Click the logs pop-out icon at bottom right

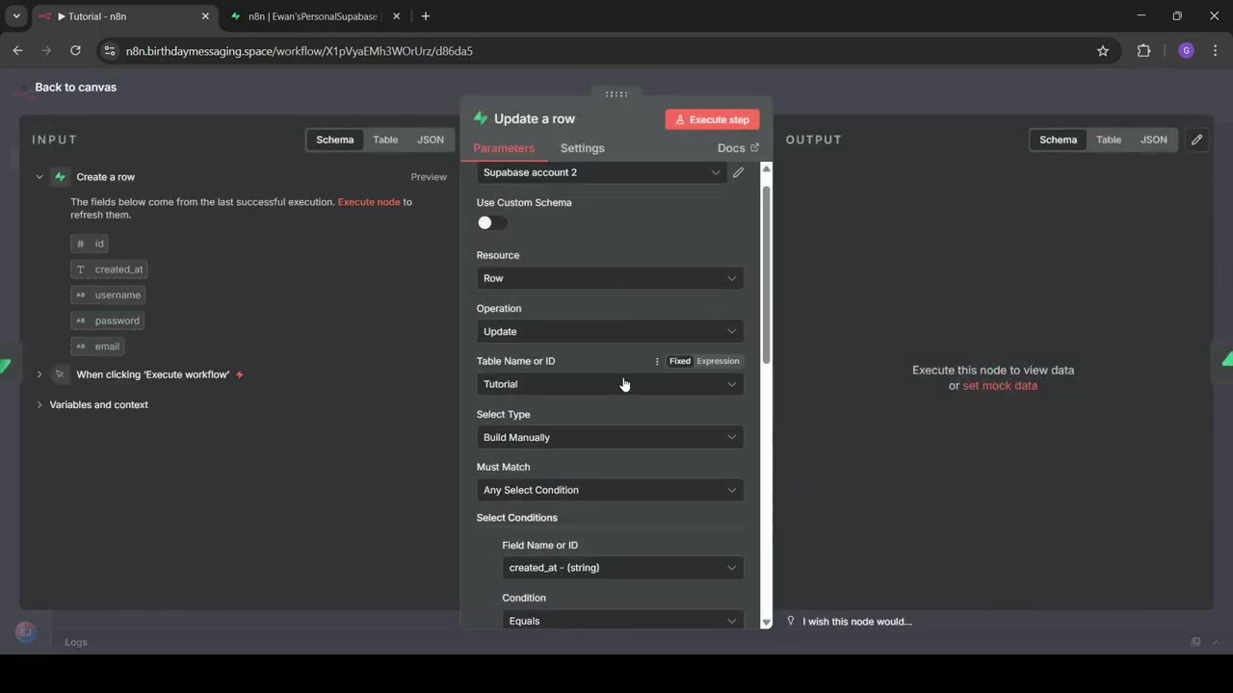point(1196,642)
